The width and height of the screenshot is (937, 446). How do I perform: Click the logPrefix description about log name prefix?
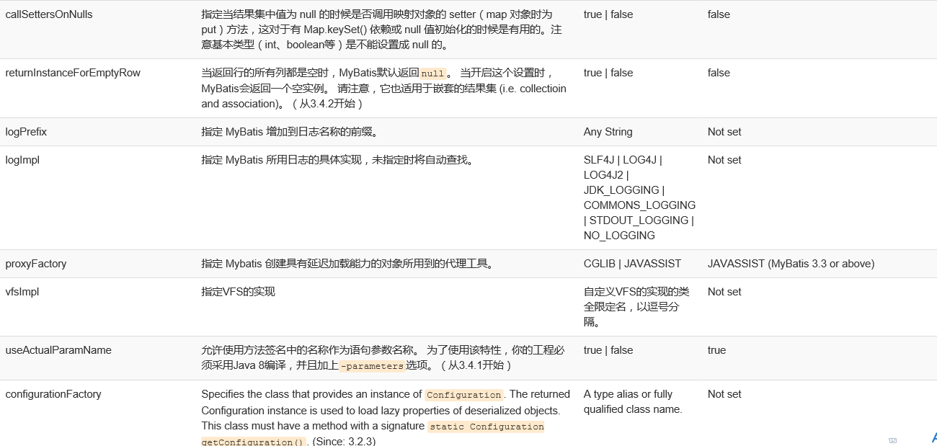click(x=290, y=132)
